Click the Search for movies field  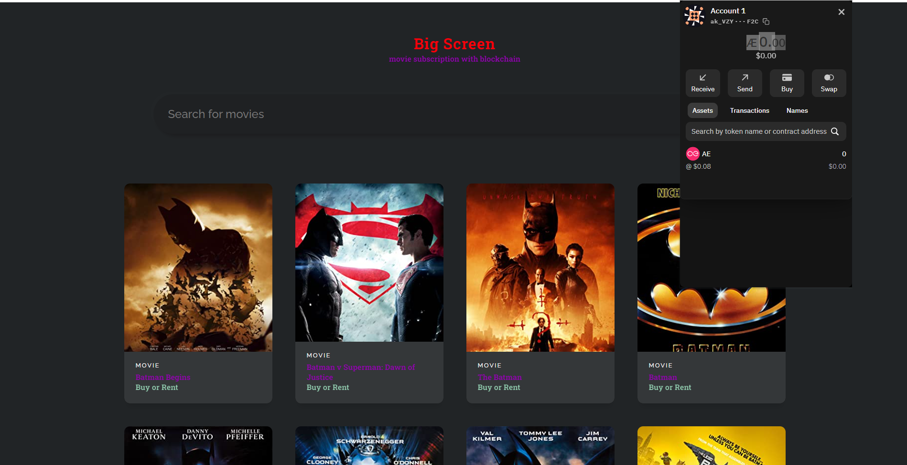[x=416, y=114]
